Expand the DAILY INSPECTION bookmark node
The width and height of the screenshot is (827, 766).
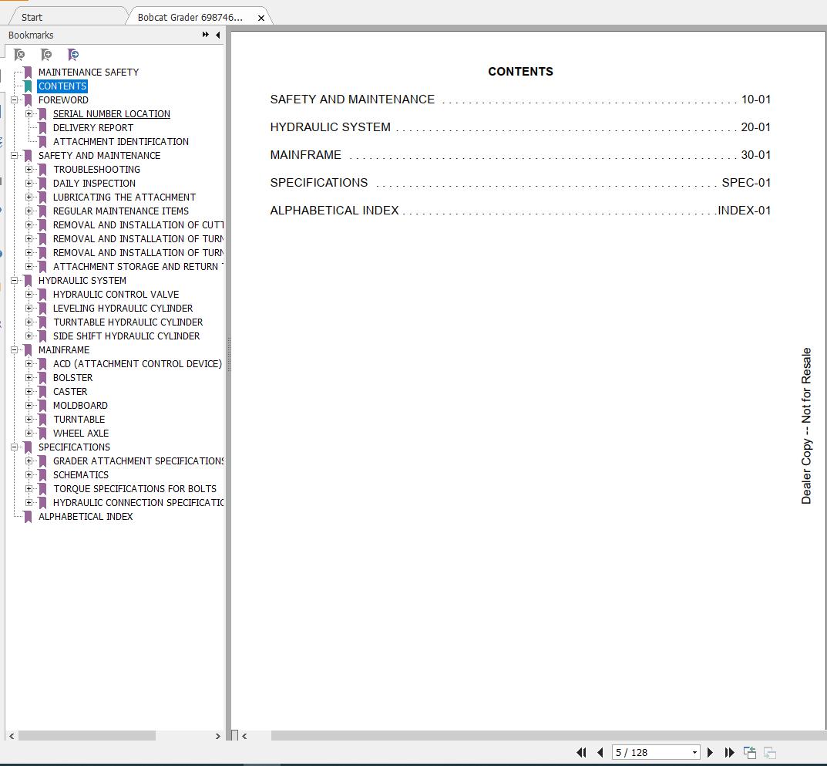29,183
